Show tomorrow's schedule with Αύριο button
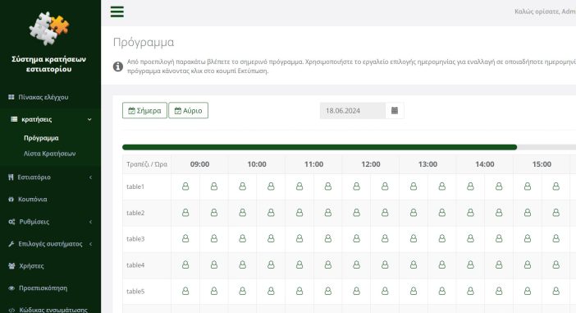 pyautogui.click(x=189, y=110)
